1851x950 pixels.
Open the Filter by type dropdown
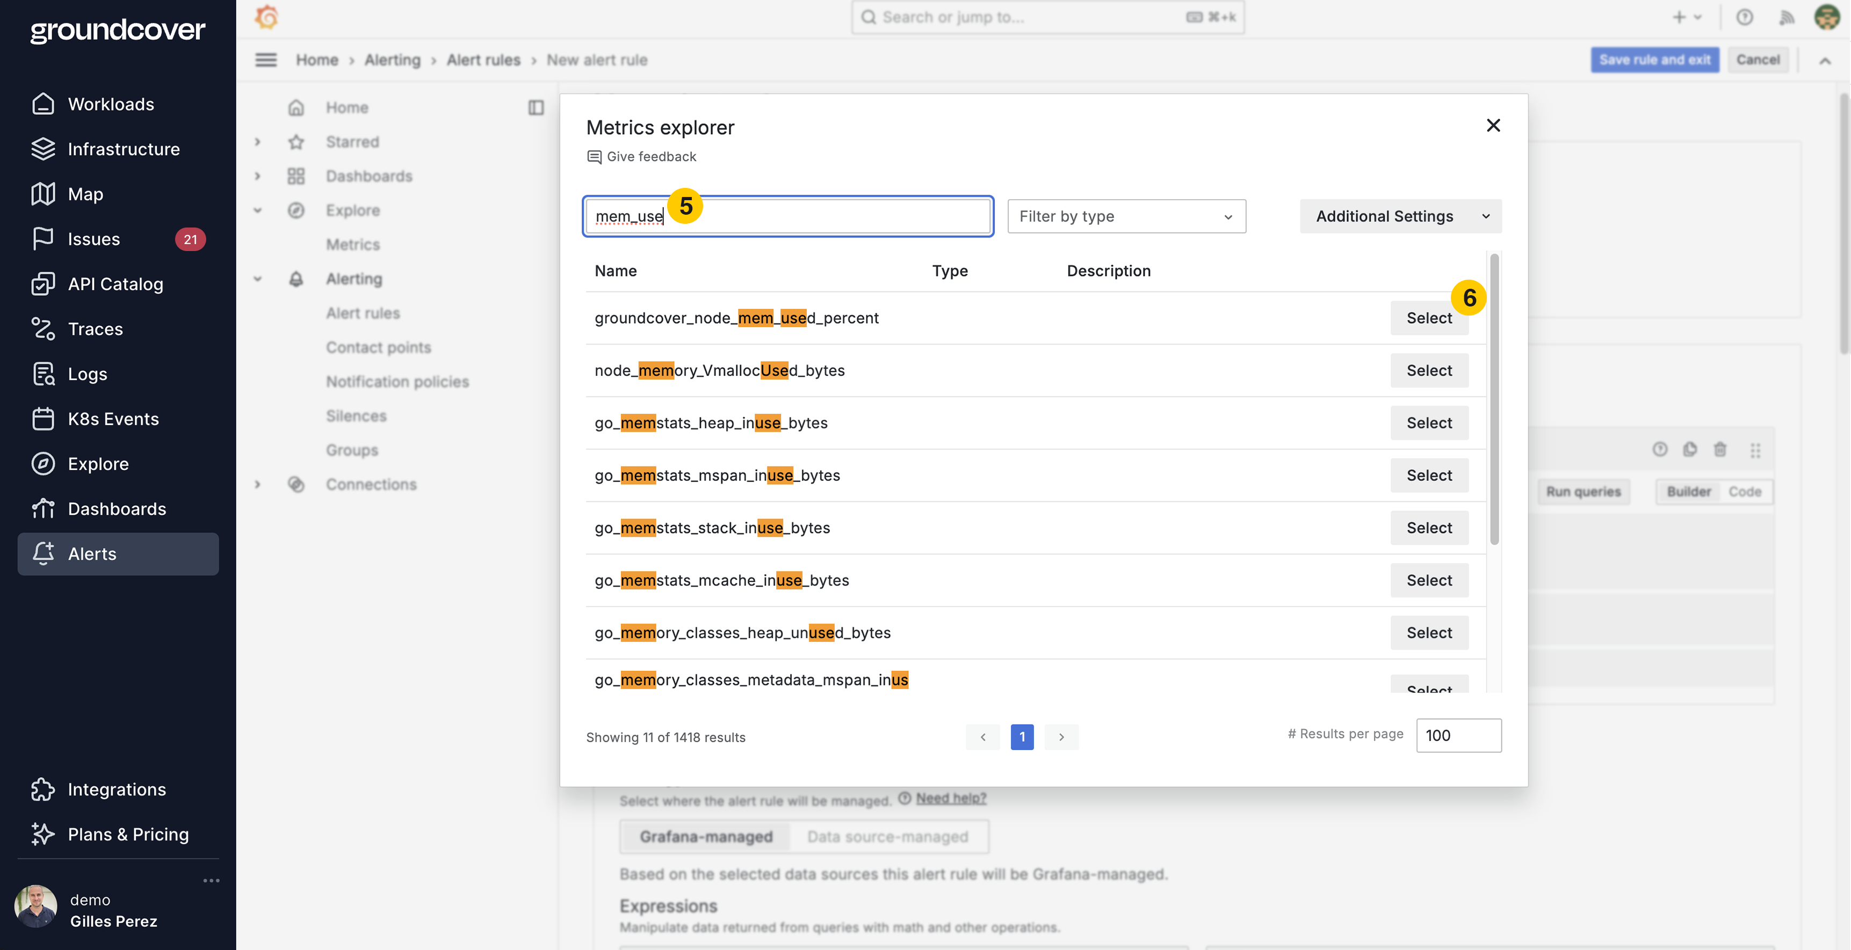tap(1126, 216)
